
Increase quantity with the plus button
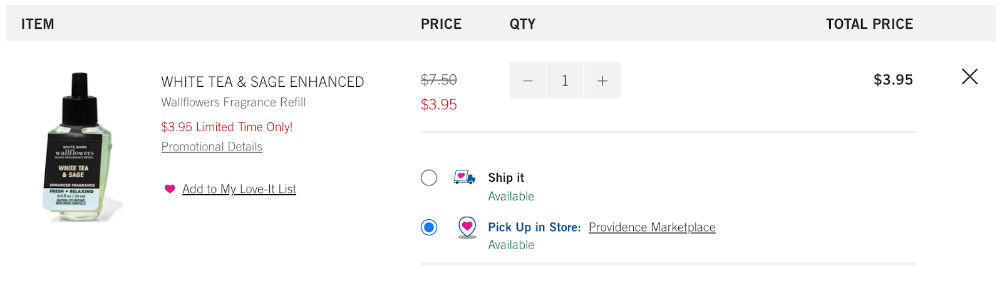point(602,80)
